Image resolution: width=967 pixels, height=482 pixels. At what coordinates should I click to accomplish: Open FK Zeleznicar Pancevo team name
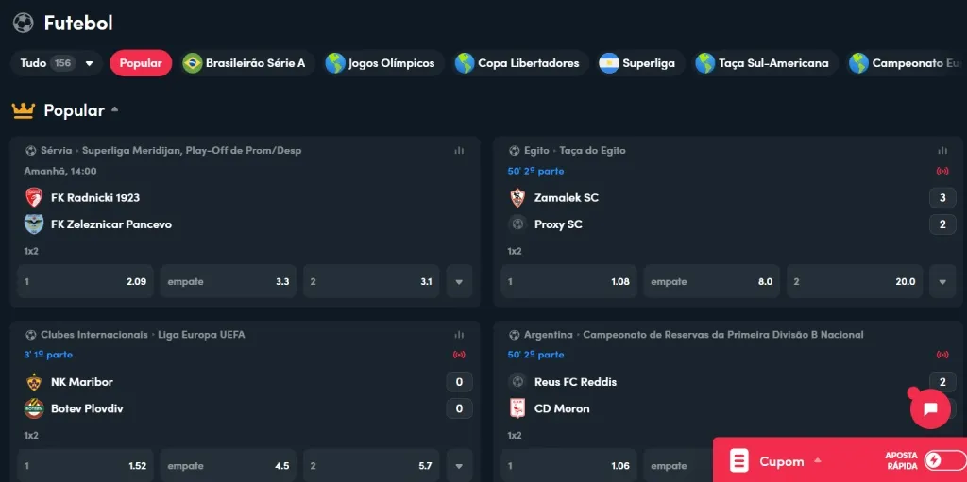[x=111, y=224]
